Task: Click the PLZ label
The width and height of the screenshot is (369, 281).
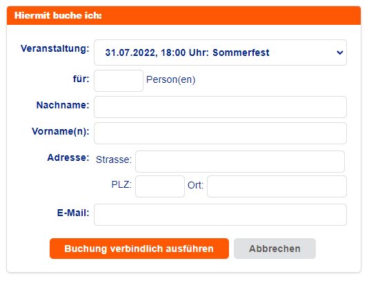Action: [x=121, y=184]
